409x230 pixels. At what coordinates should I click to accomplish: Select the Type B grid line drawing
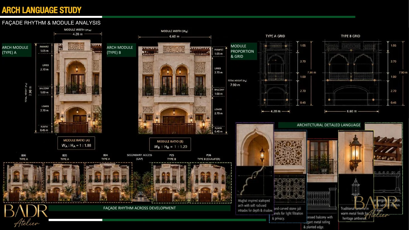[351, 74]
